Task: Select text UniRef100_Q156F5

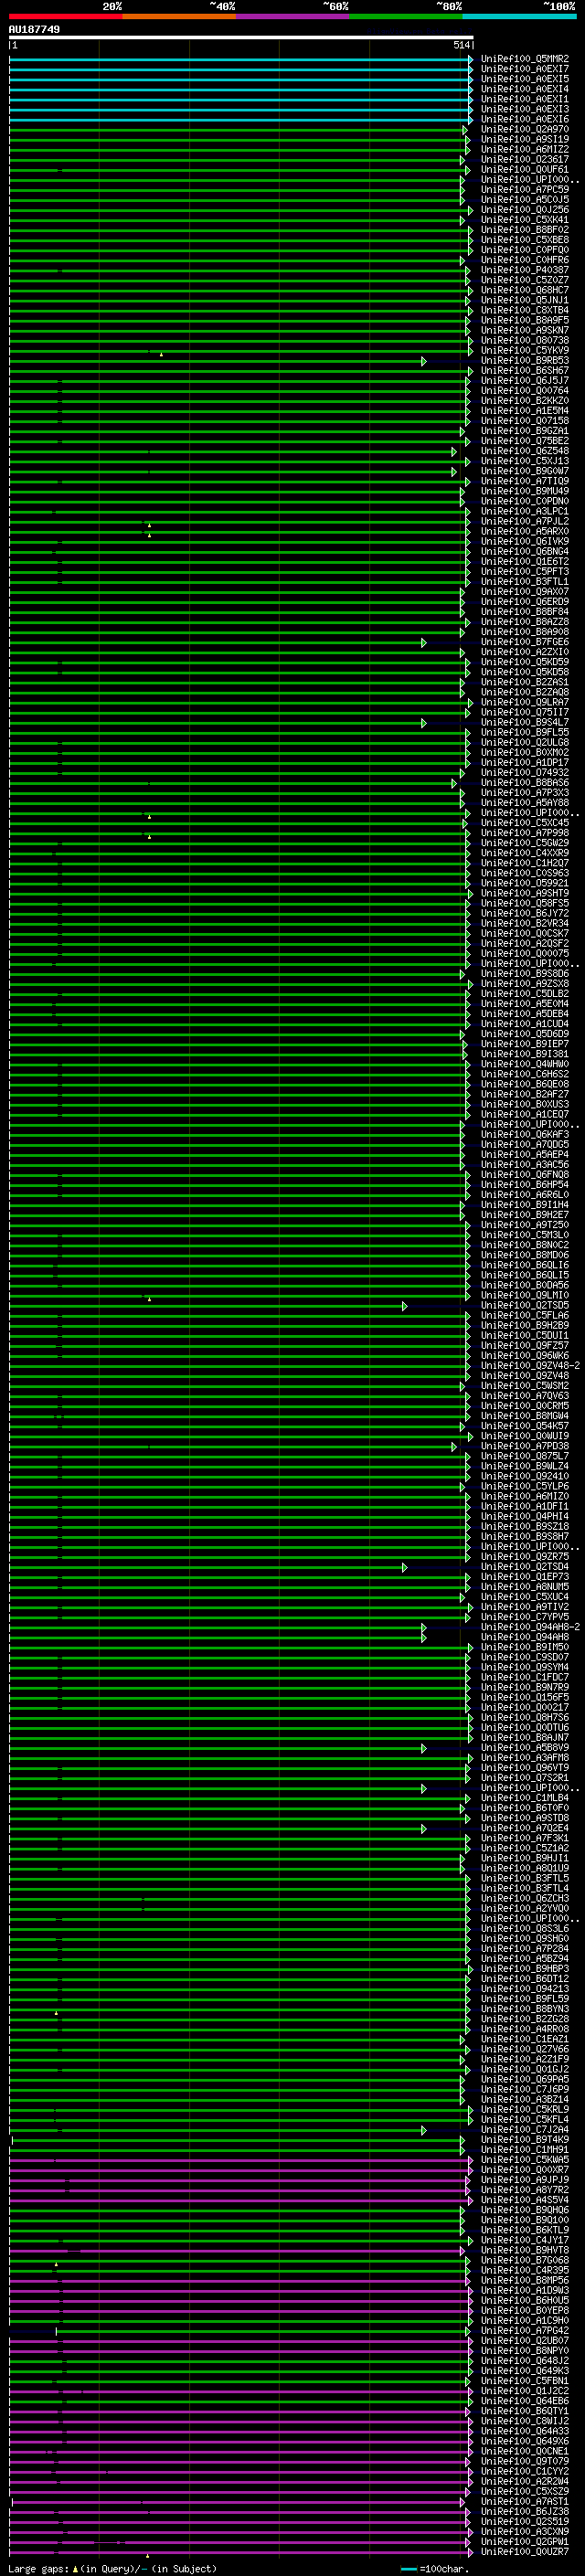Action: click(x=525, y=1697)
